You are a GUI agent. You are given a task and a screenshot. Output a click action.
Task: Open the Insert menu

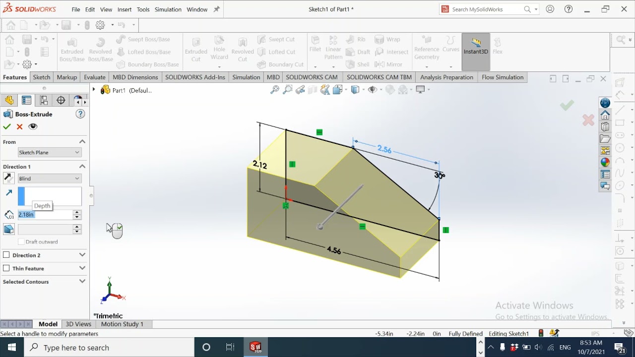pyautogui.click(x=125, y=9)
